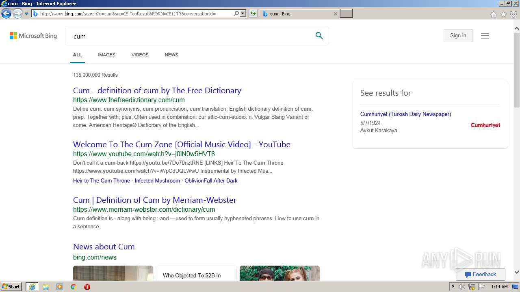Select the ALL results tab
This screenshot has height=292, width=520.
coord(77,55)
